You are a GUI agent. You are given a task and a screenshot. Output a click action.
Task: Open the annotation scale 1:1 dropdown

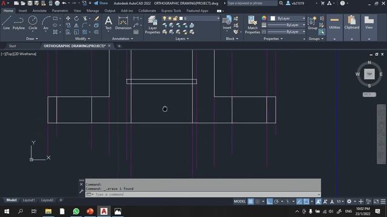click(x=340, y=201)
